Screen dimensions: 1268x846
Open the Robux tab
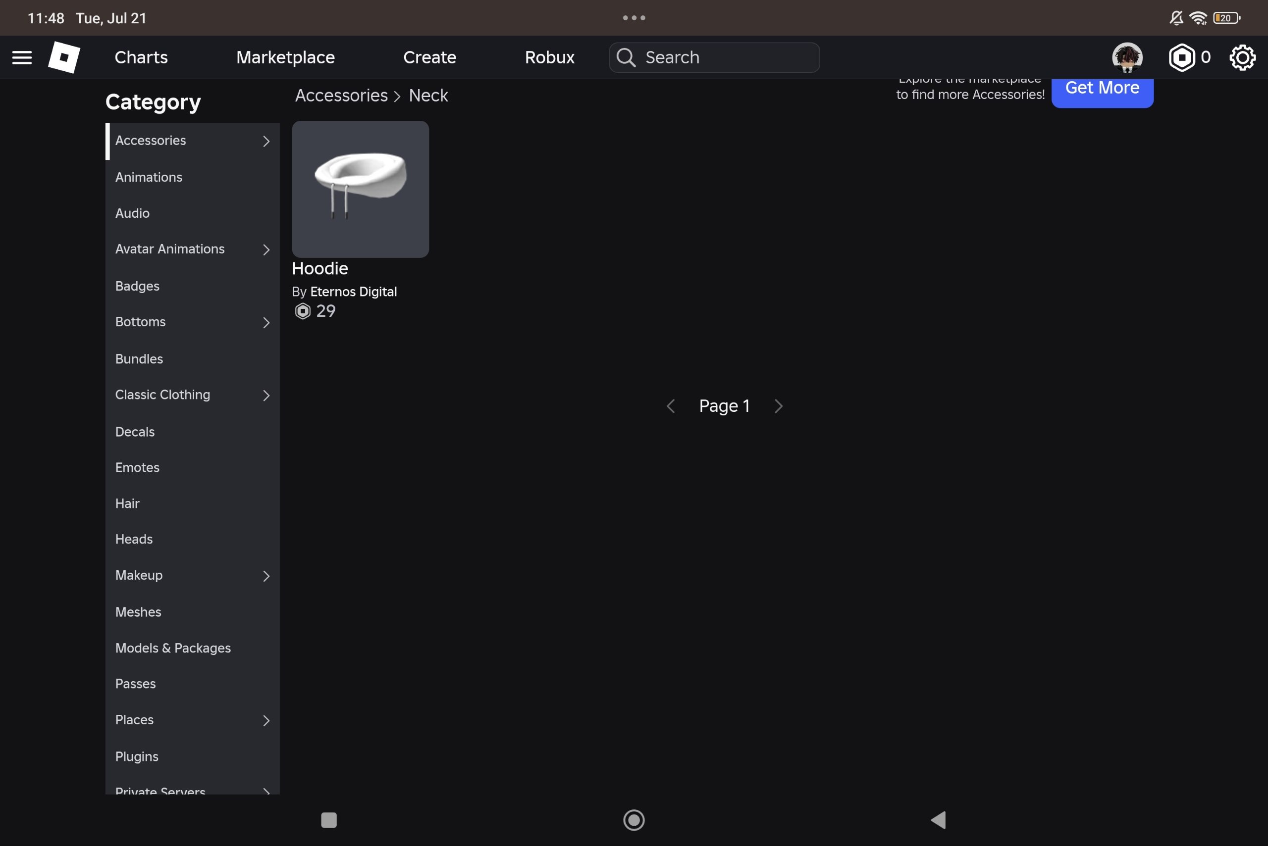(x=549, y=57)
